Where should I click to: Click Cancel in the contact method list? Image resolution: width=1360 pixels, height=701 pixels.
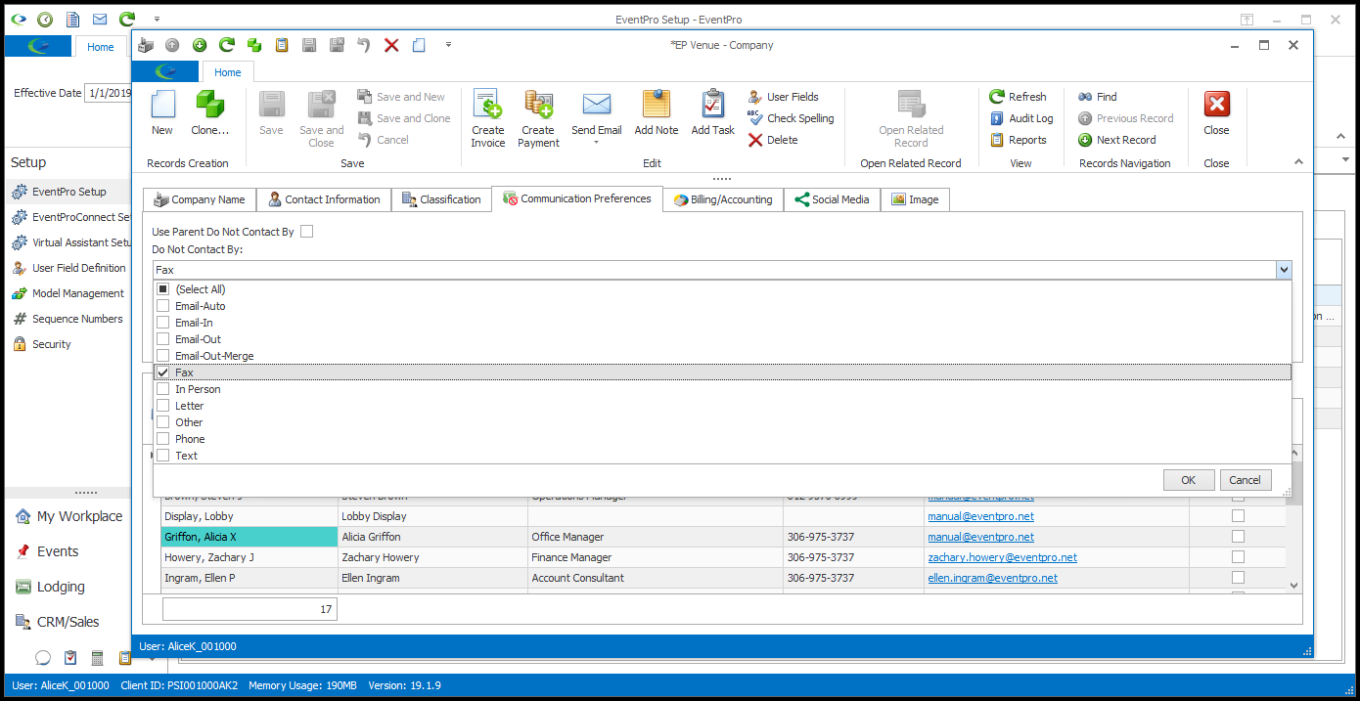tap(1245, 480)
